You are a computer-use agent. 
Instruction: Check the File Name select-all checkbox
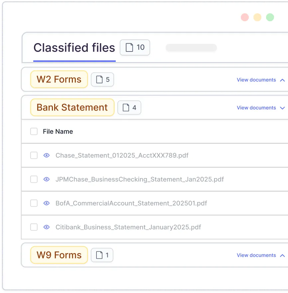click(x=34, y=131)
